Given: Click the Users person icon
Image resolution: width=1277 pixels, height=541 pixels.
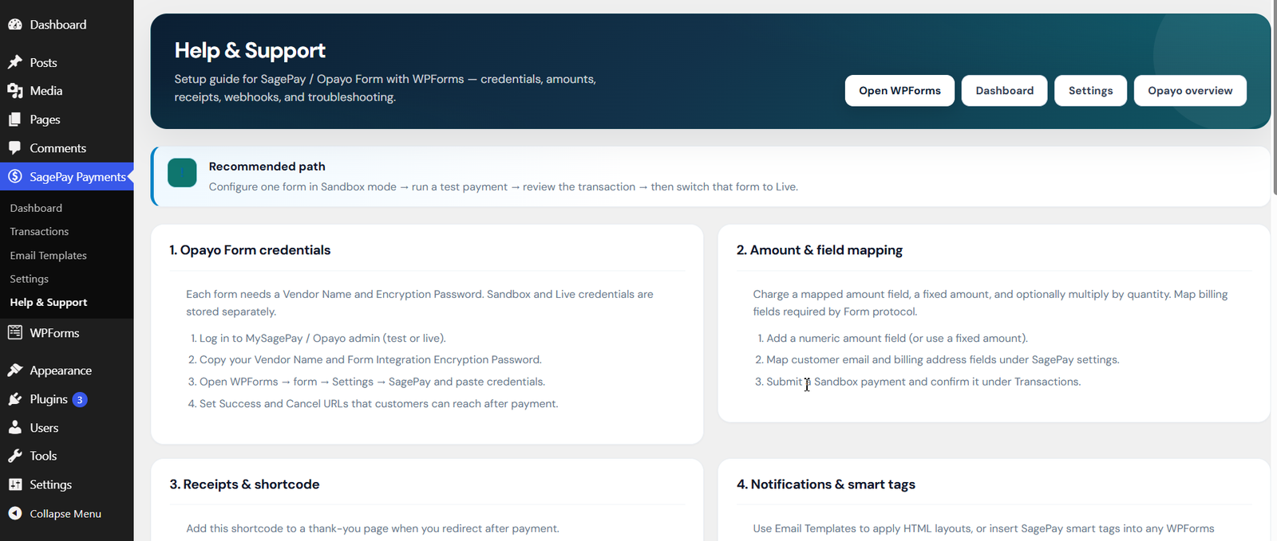Looking at the screenshot, I should click(14, 428).
